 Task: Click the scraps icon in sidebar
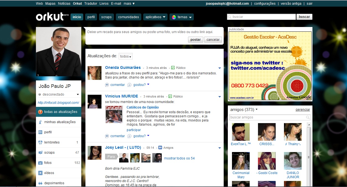click(x=40, y=153)
